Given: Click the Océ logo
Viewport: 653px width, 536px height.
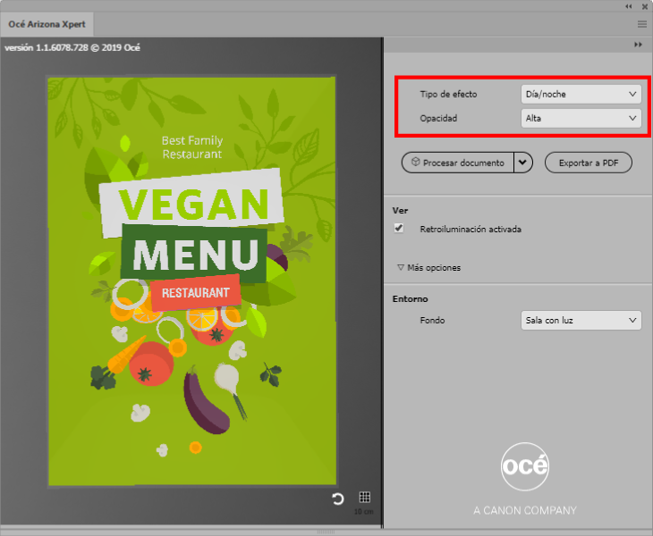Looking at the screenshot, I should [x=525, y=466].
